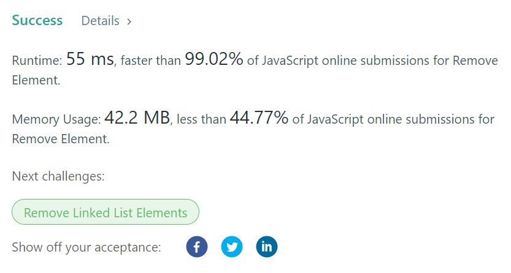This screenshot has height=273, width=511.
Task: Click the LinkedIn share icon
Action: (267, 247)
